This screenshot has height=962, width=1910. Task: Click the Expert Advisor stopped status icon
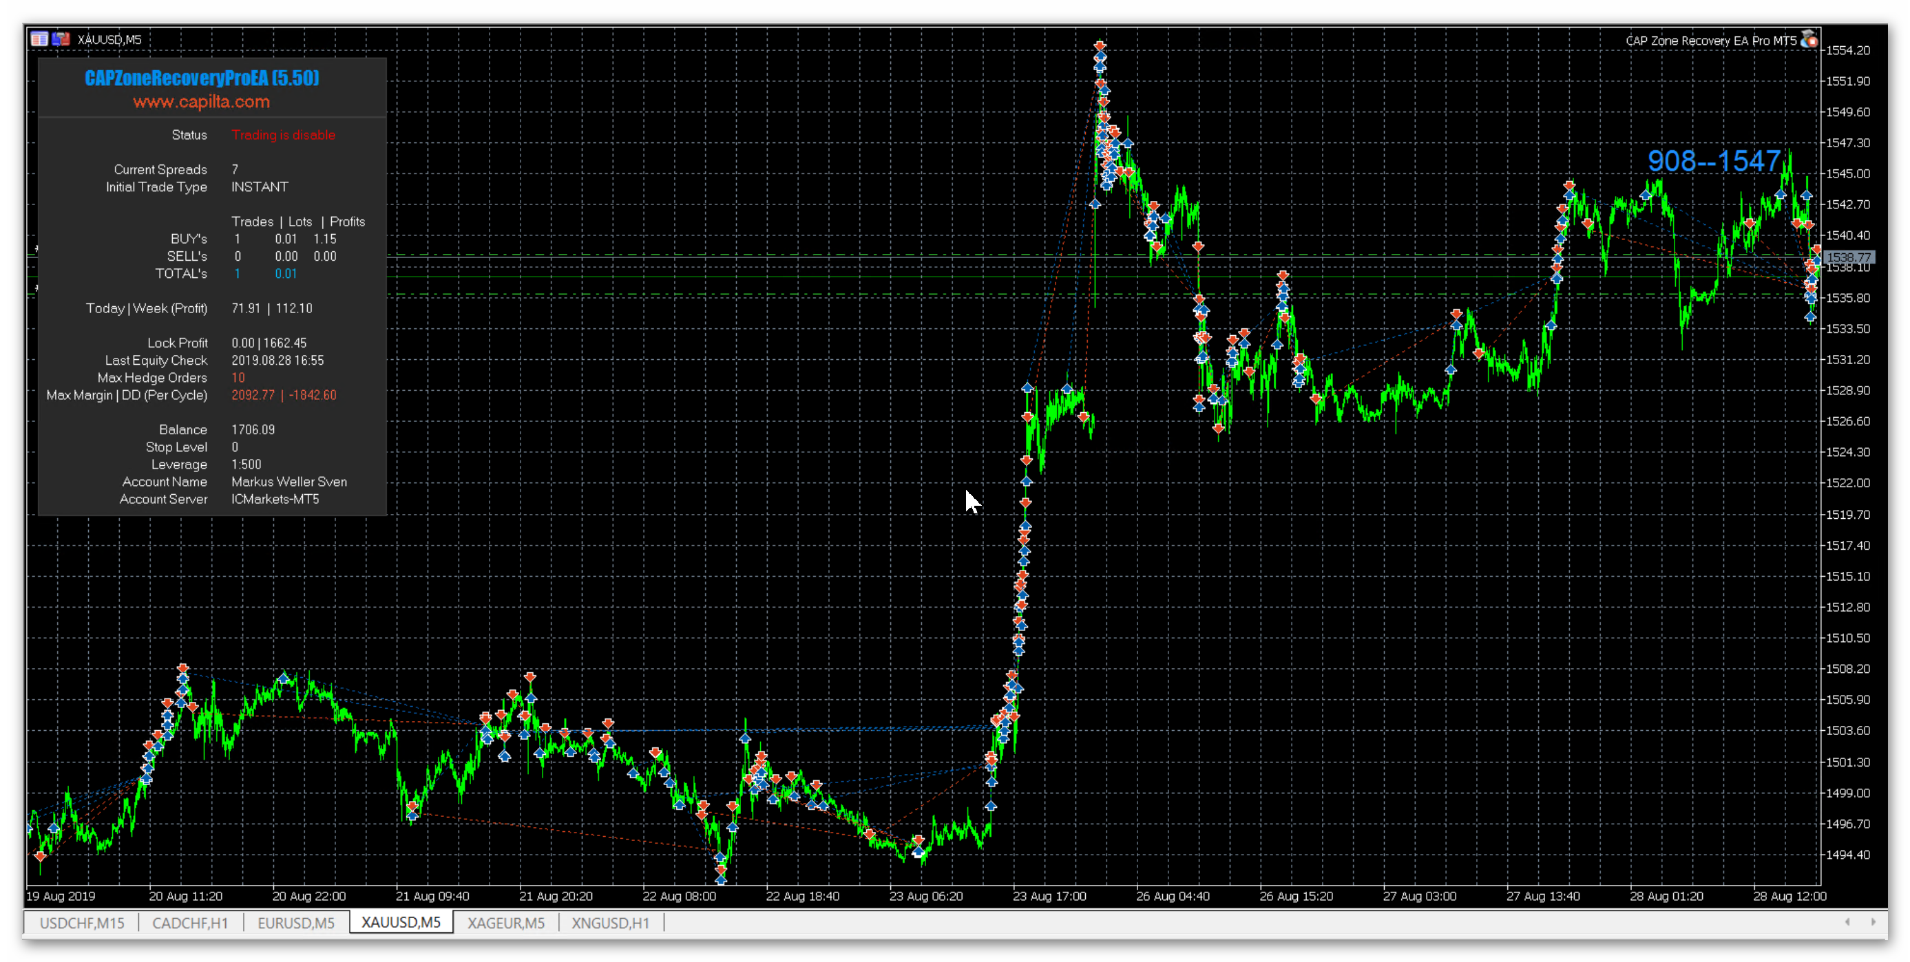pos(1809,39)
